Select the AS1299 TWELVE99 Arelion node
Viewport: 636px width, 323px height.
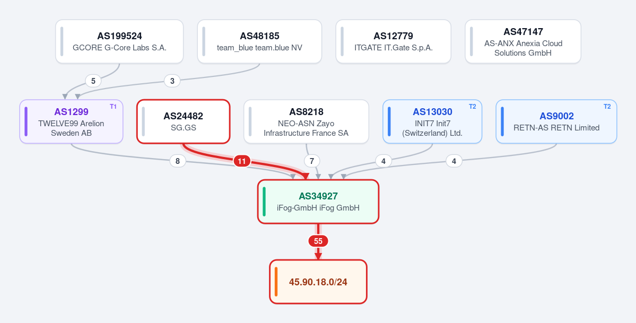(x=72, y=122)
